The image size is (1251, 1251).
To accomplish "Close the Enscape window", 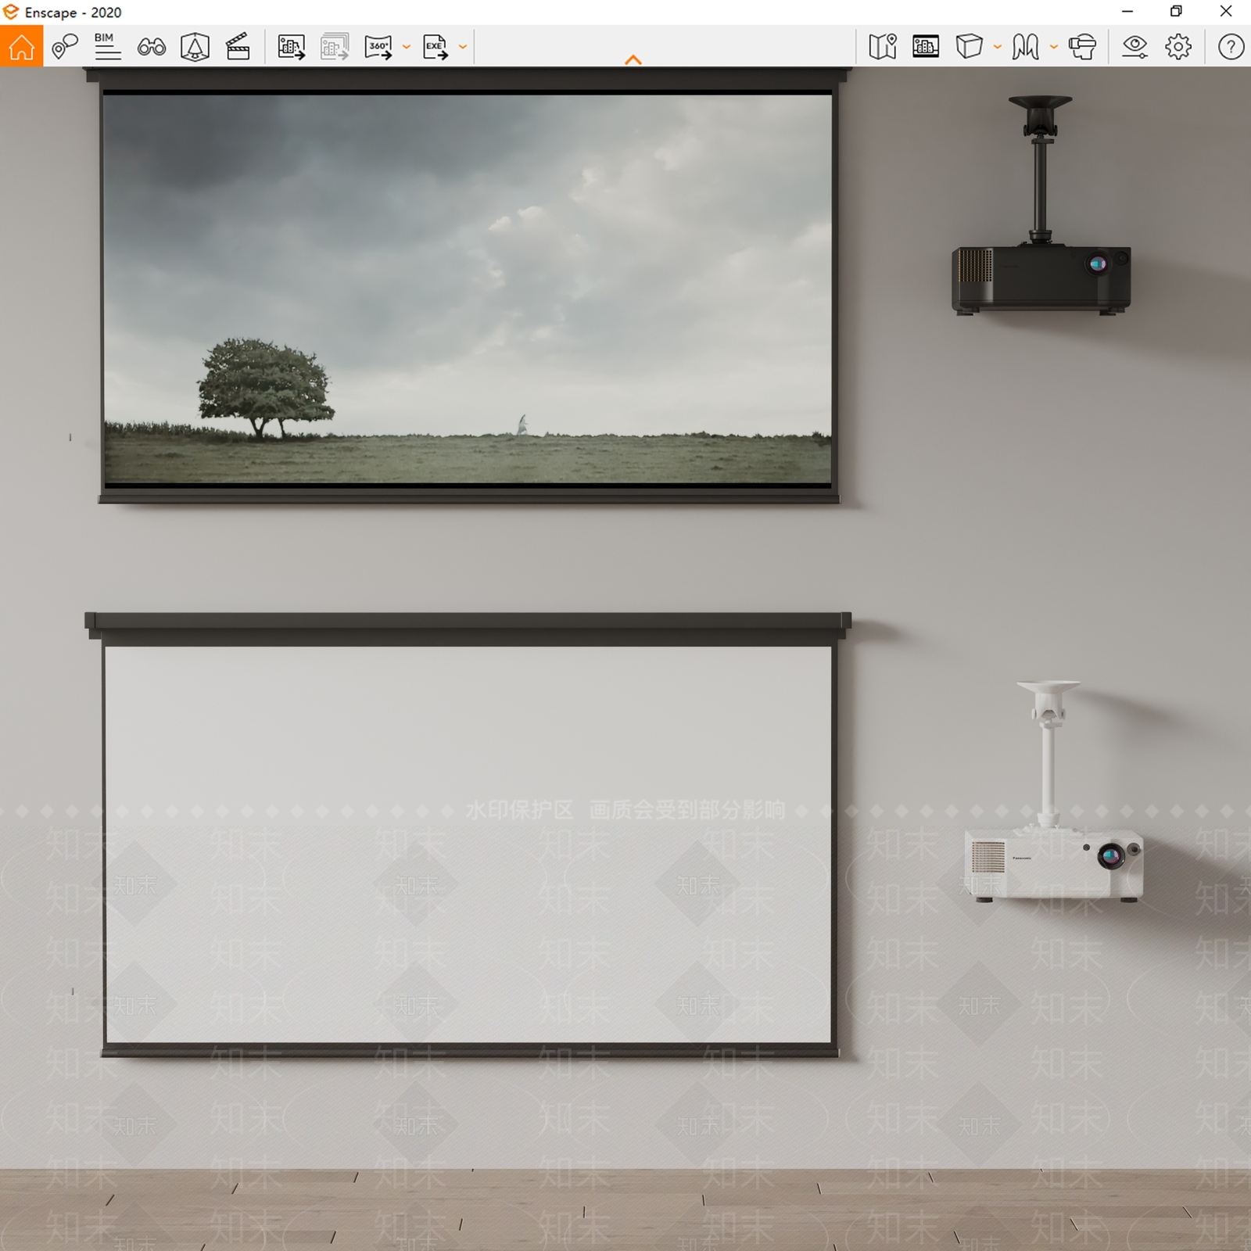I will point(1226,12).
